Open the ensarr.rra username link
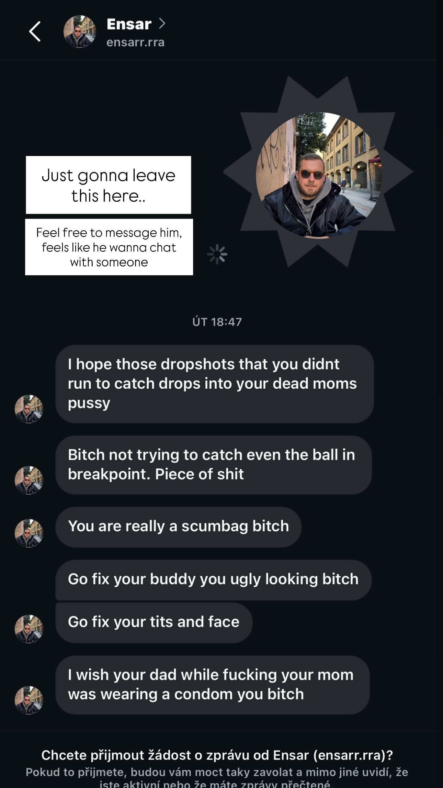Viewport: 443px width, 788px height. tap(135, 42)
